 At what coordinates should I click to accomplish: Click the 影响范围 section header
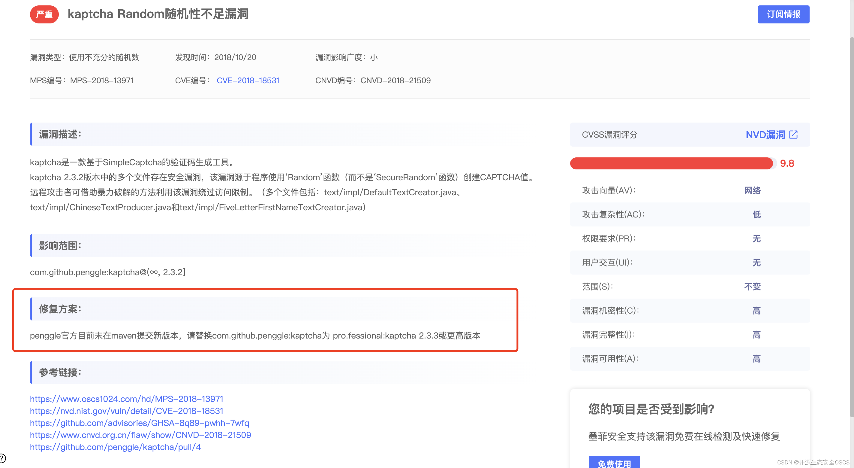(60, 245)
